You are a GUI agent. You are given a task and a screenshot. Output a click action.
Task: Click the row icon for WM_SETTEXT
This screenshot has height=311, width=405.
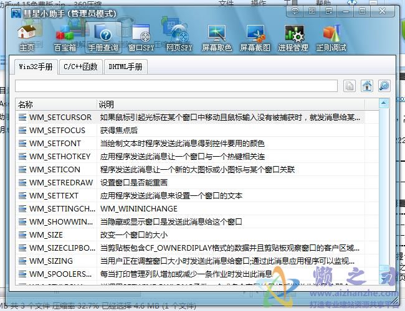pyautogui.click(x=22, y=196)
